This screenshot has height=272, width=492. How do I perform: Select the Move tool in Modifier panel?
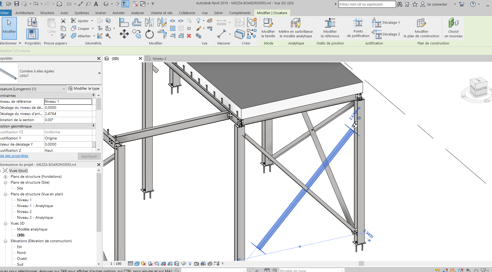(124, 34)
